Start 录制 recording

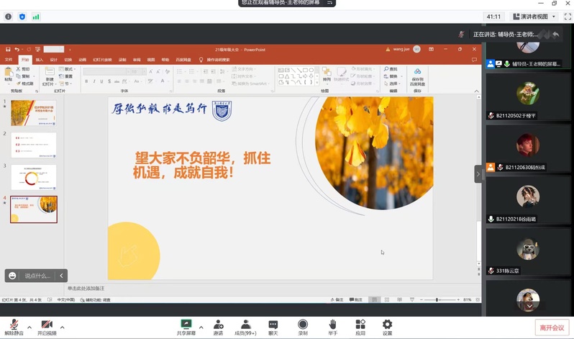click(303, 325)
